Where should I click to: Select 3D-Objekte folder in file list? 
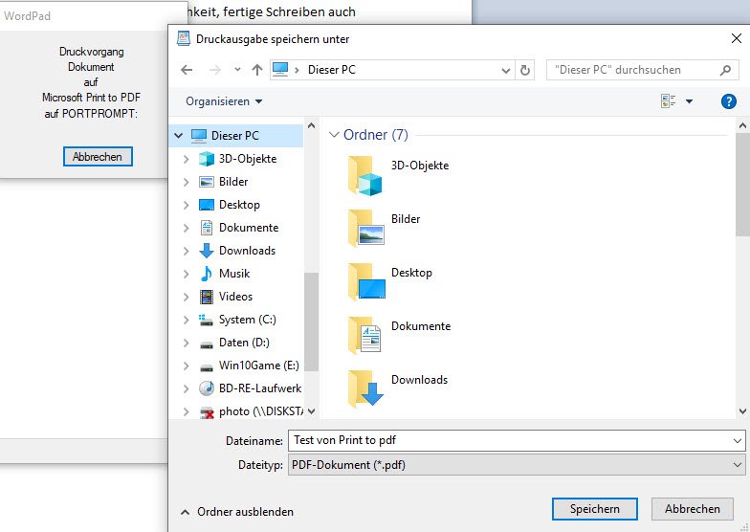398,175
